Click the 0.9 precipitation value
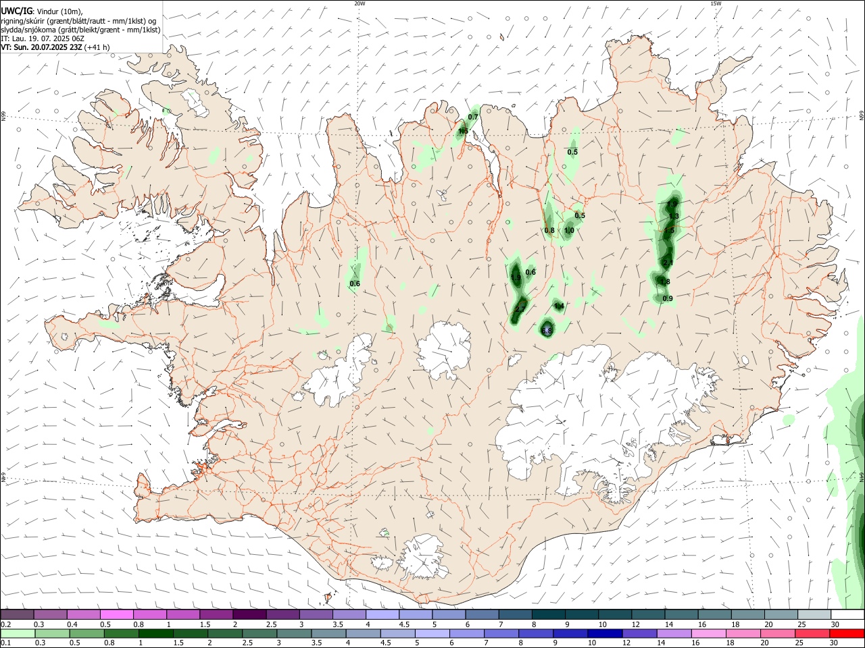The image size is (865, 648). pos(668,298)
